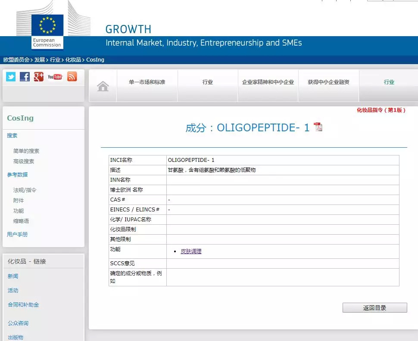
Task: Open 活动 in cosmetics links
Action: coord(13,290)
